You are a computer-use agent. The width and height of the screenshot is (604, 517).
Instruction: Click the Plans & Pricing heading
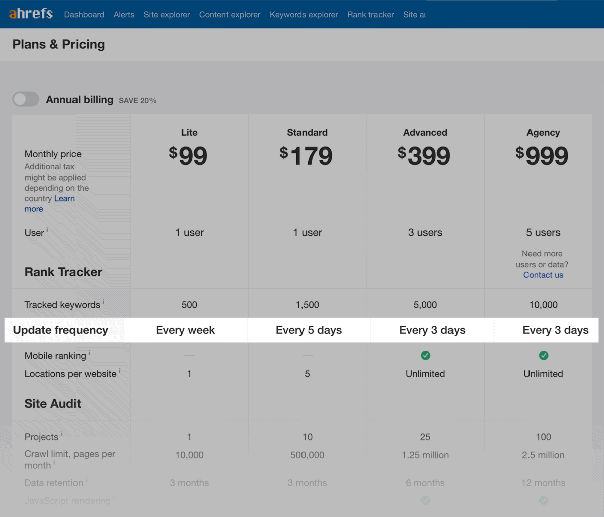(58, 44)
